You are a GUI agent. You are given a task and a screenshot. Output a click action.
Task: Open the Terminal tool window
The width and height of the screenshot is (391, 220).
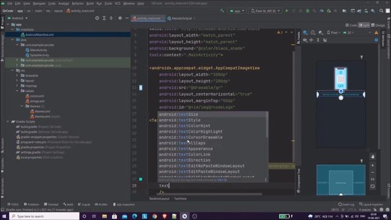coord(51,204)
